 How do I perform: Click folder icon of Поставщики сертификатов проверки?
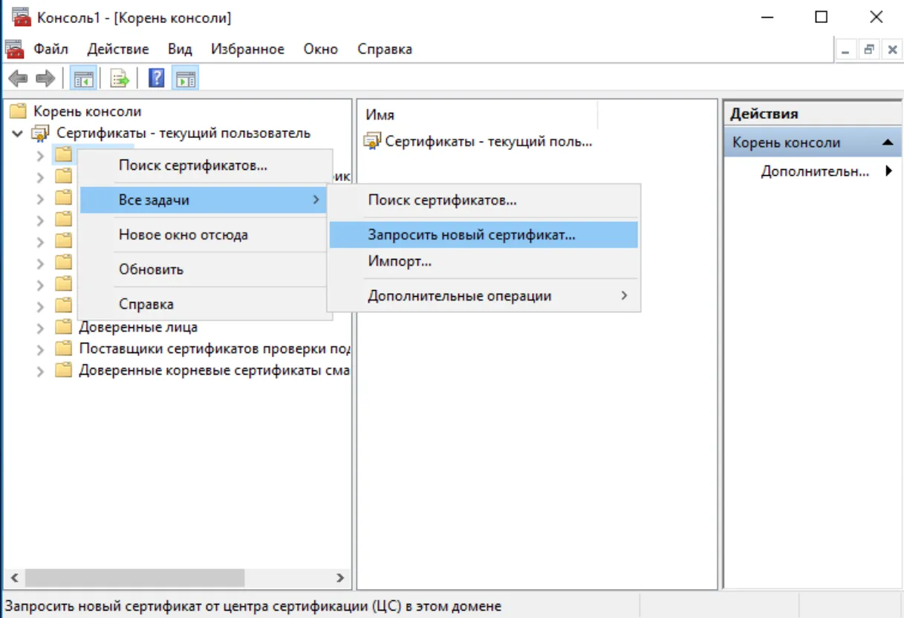[65, 349]
